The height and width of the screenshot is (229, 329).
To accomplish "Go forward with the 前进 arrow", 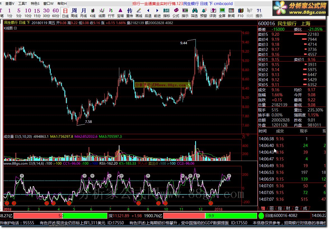I will (157, 13).
